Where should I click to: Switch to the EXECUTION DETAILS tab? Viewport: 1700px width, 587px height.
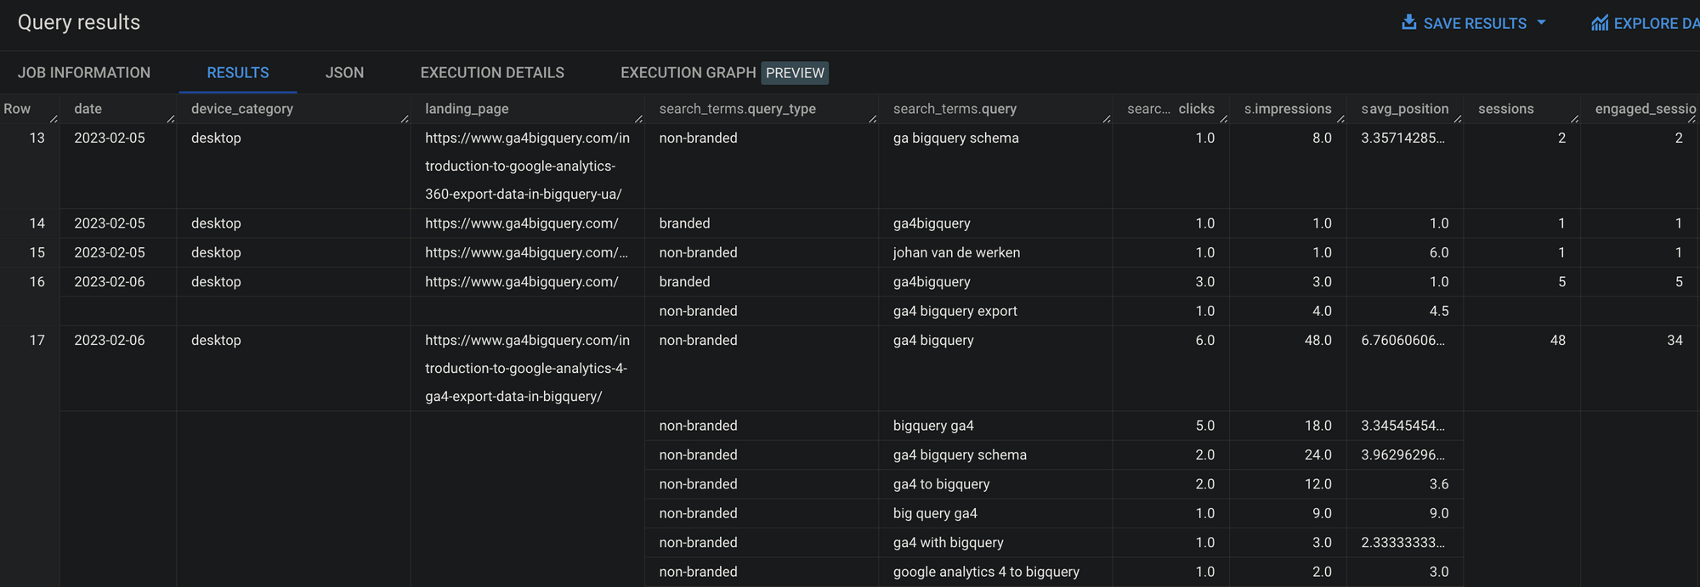point(492,73)
